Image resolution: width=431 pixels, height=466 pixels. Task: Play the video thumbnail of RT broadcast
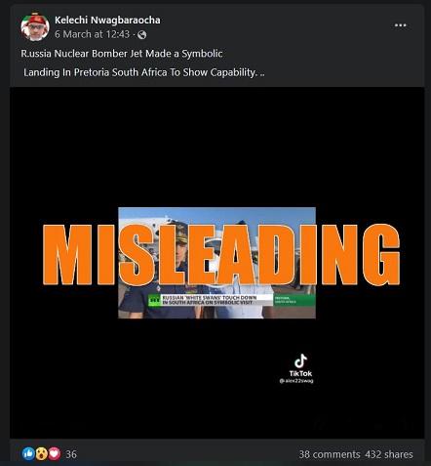point(216,263)
